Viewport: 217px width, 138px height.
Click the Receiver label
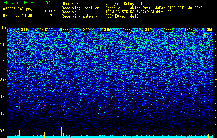[x=70, y=12]
